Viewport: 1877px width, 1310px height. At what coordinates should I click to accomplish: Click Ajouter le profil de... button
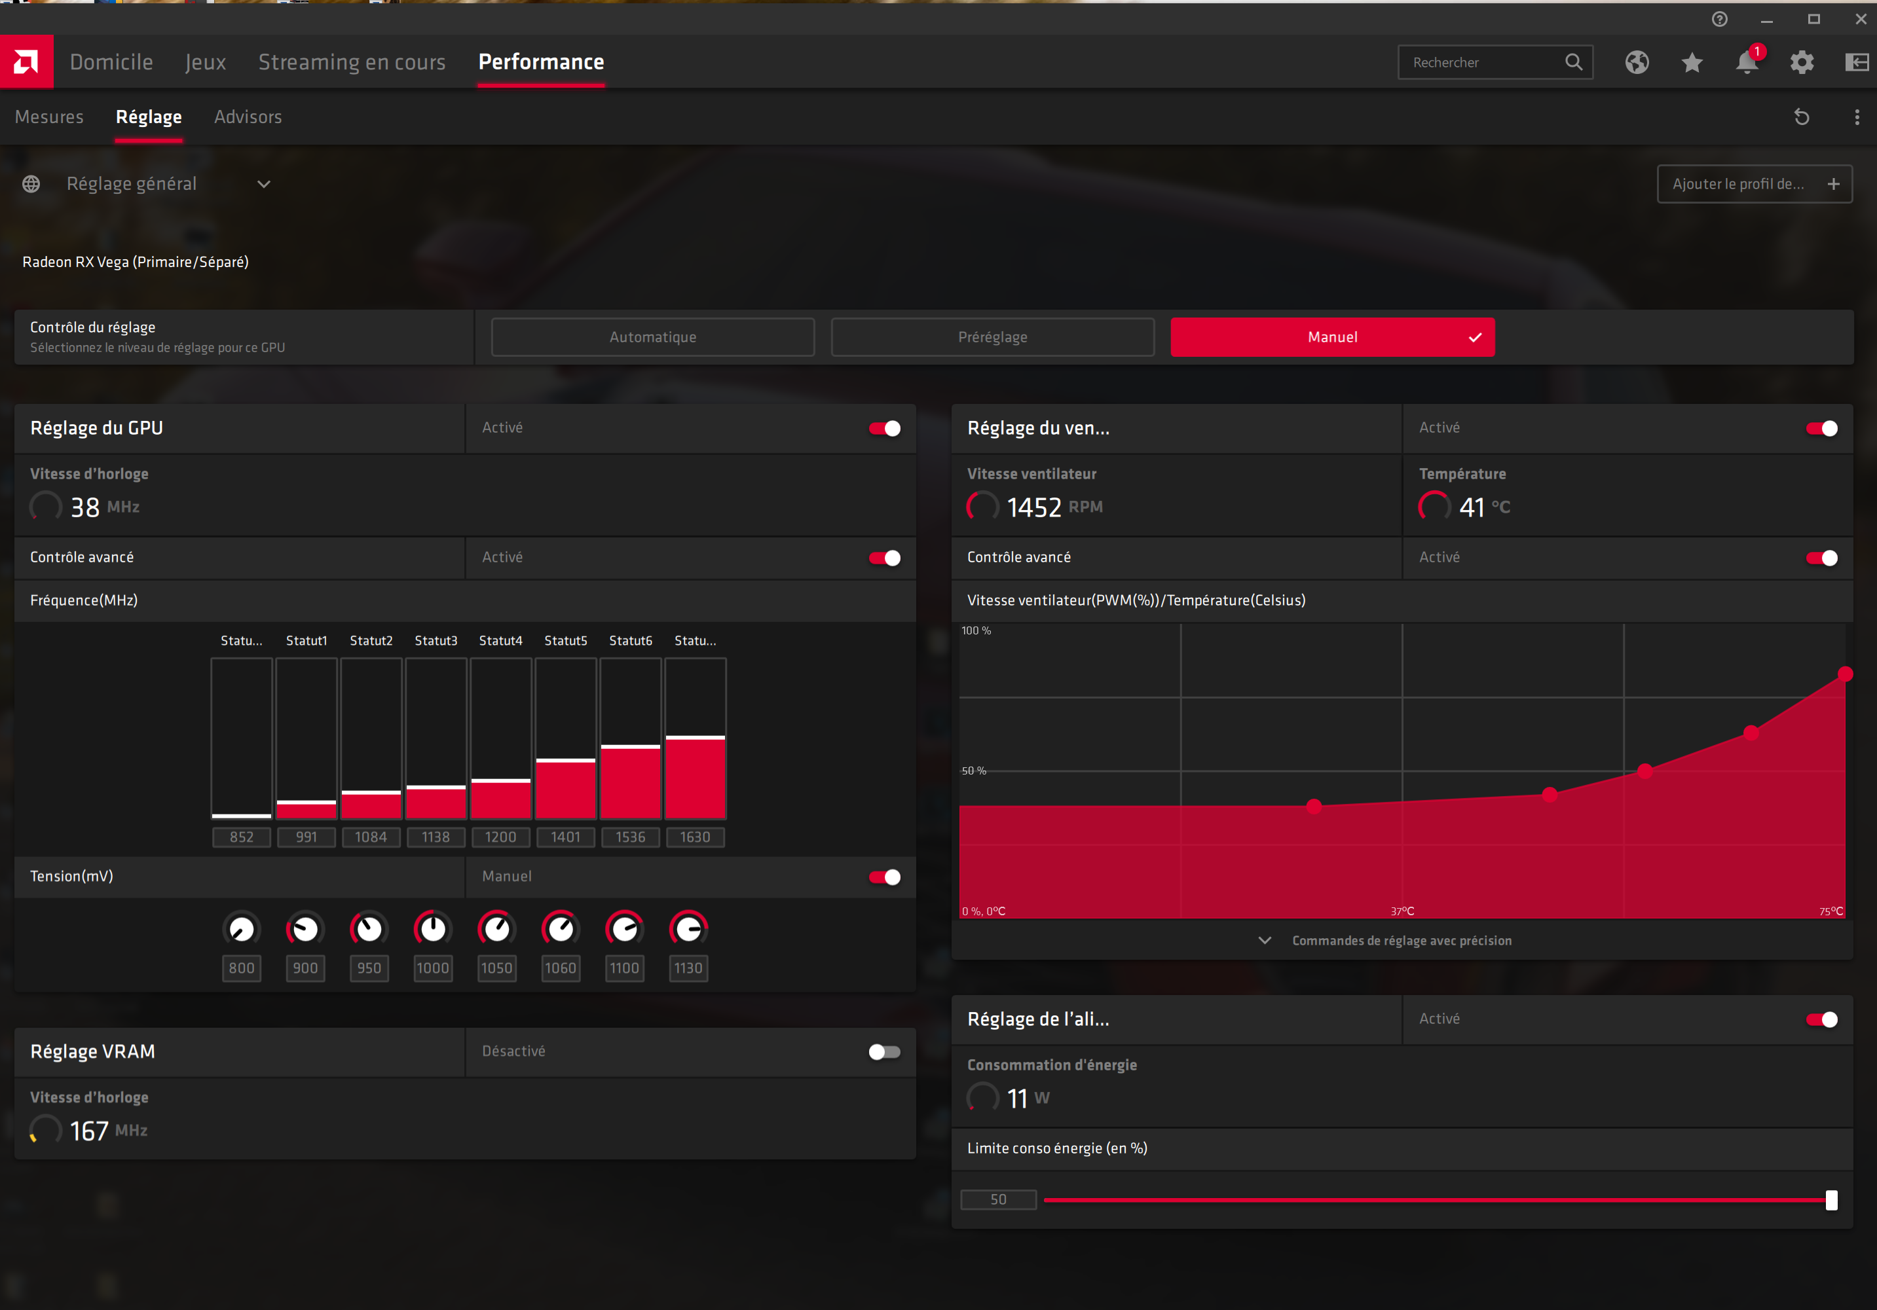(1755, 184)
